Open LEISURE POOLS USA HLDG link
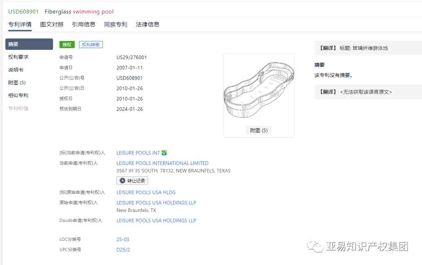The image size is (422, 265). (146, 192)
